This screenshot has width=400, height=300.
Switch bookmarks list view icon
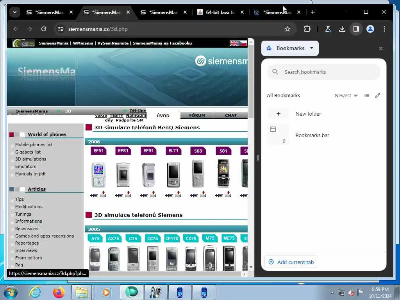(x=367, y=95)
